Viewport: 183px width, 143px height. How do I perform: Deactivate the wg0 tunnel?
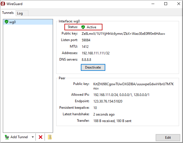pos(93,67)
